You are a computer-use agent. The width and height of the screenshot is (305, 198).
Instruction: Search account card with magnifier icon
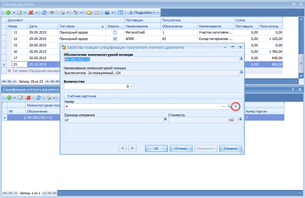point(229,106)
